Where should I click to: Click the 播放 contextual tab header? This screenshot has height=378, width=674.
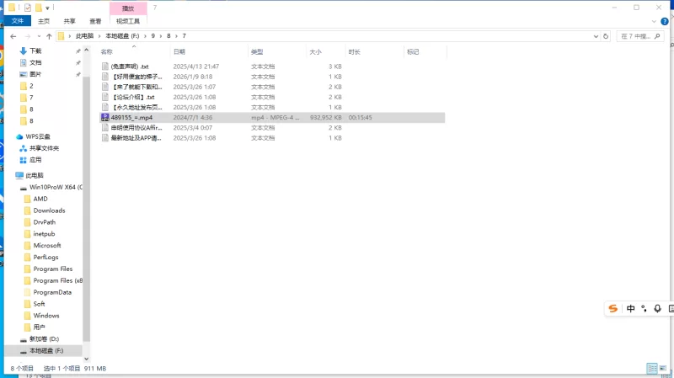point(128,8)
